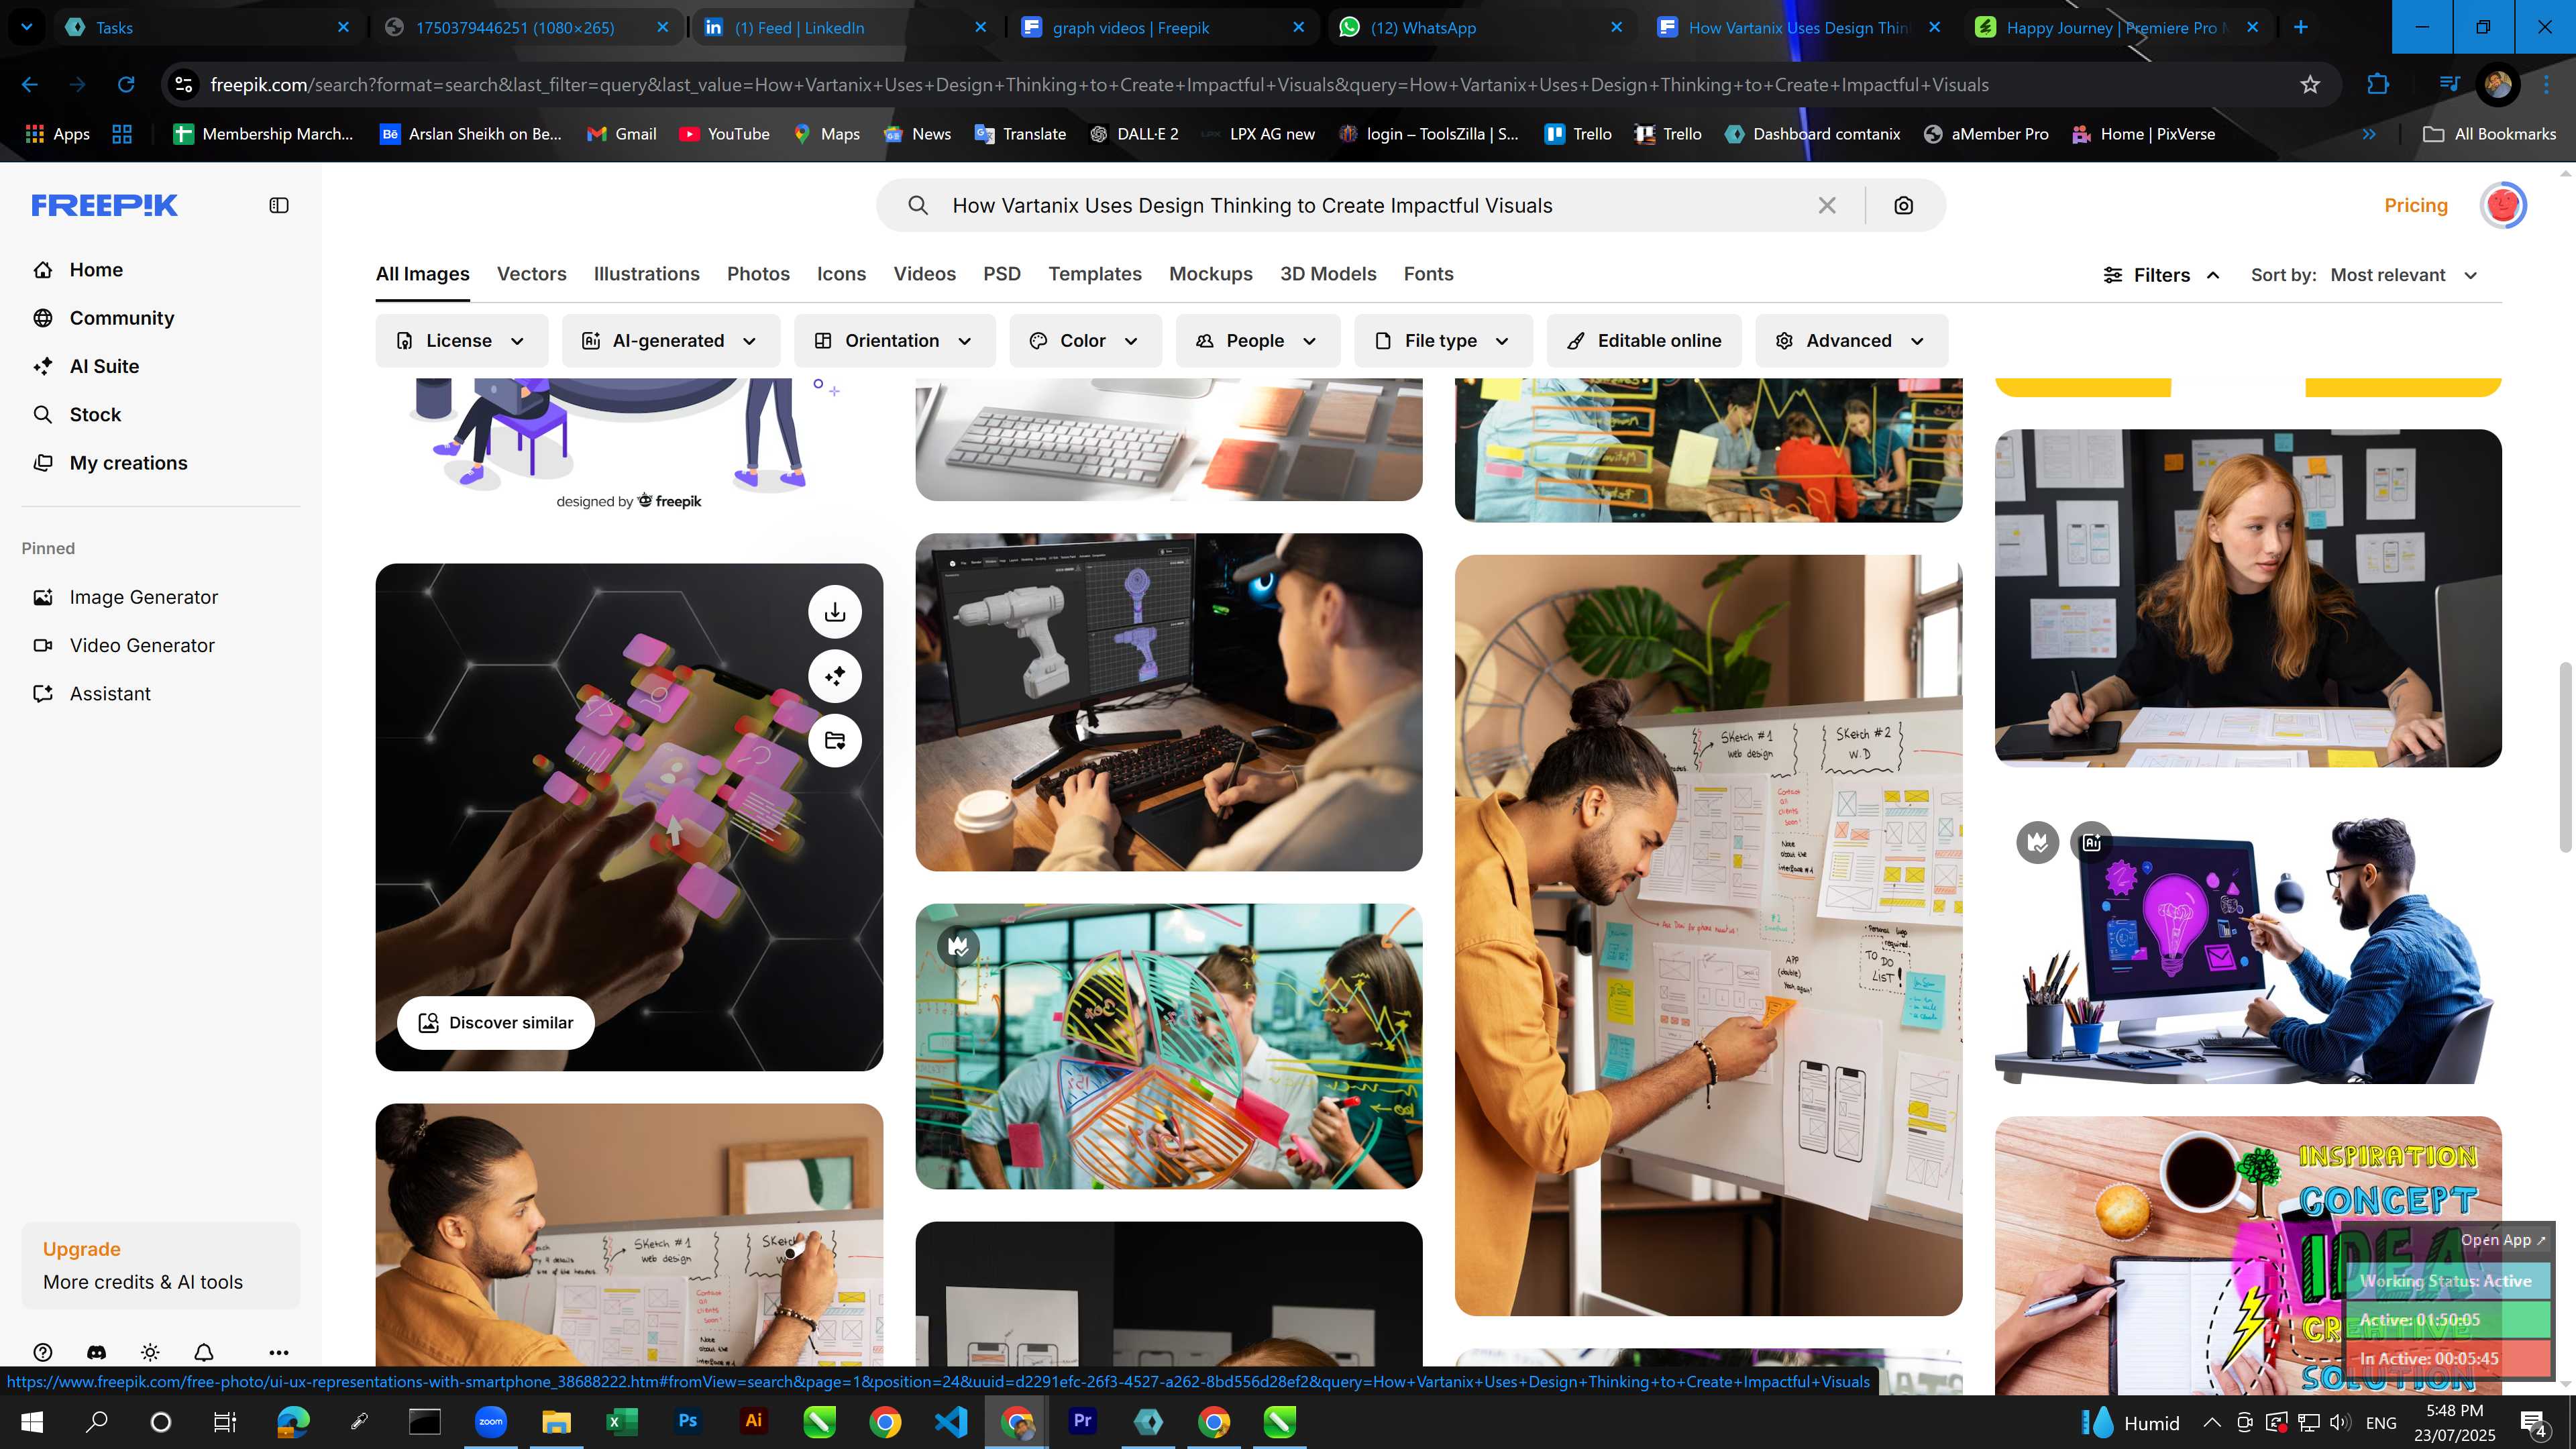Open the YouTube bookmark

(x=724, y=134)
